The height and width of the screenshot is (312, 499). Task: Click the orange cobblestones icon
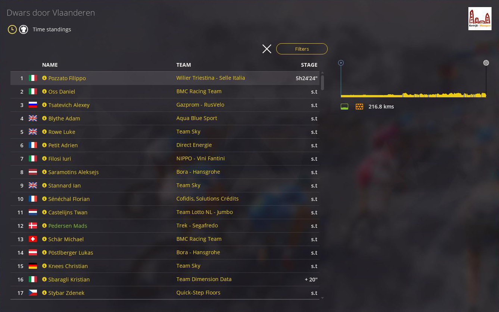359,107
